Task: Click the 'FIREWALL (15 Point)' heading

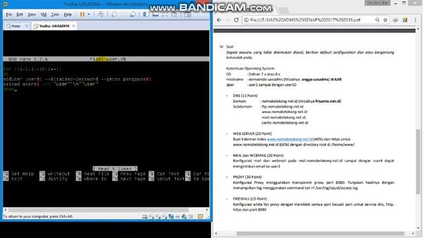Action: coord(250,198)
